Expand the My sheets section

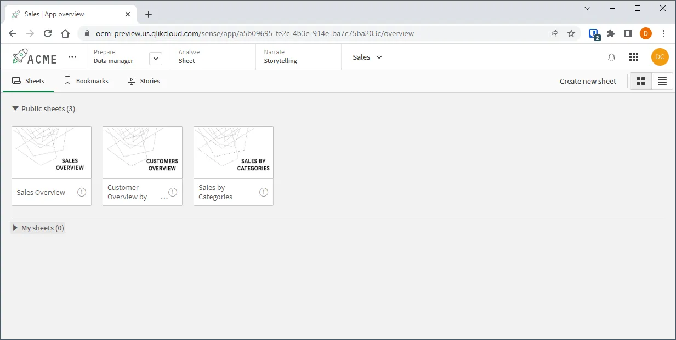(x=15, y=228)
